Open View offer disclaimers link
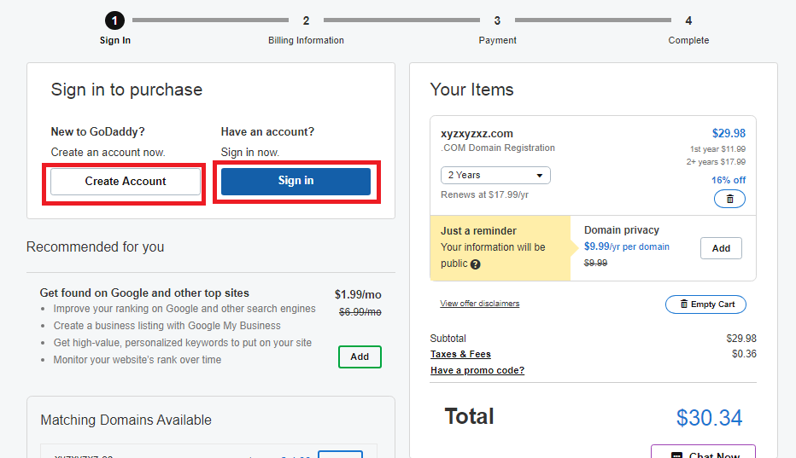Viewport: 796px width, 458px height. (x=479, y=304)
